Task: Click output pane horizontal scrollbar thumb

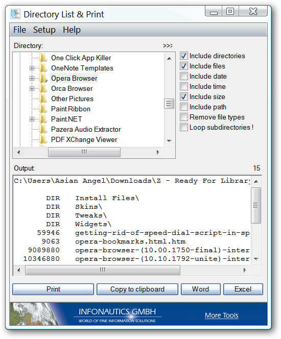Action: tap(103, 270)
